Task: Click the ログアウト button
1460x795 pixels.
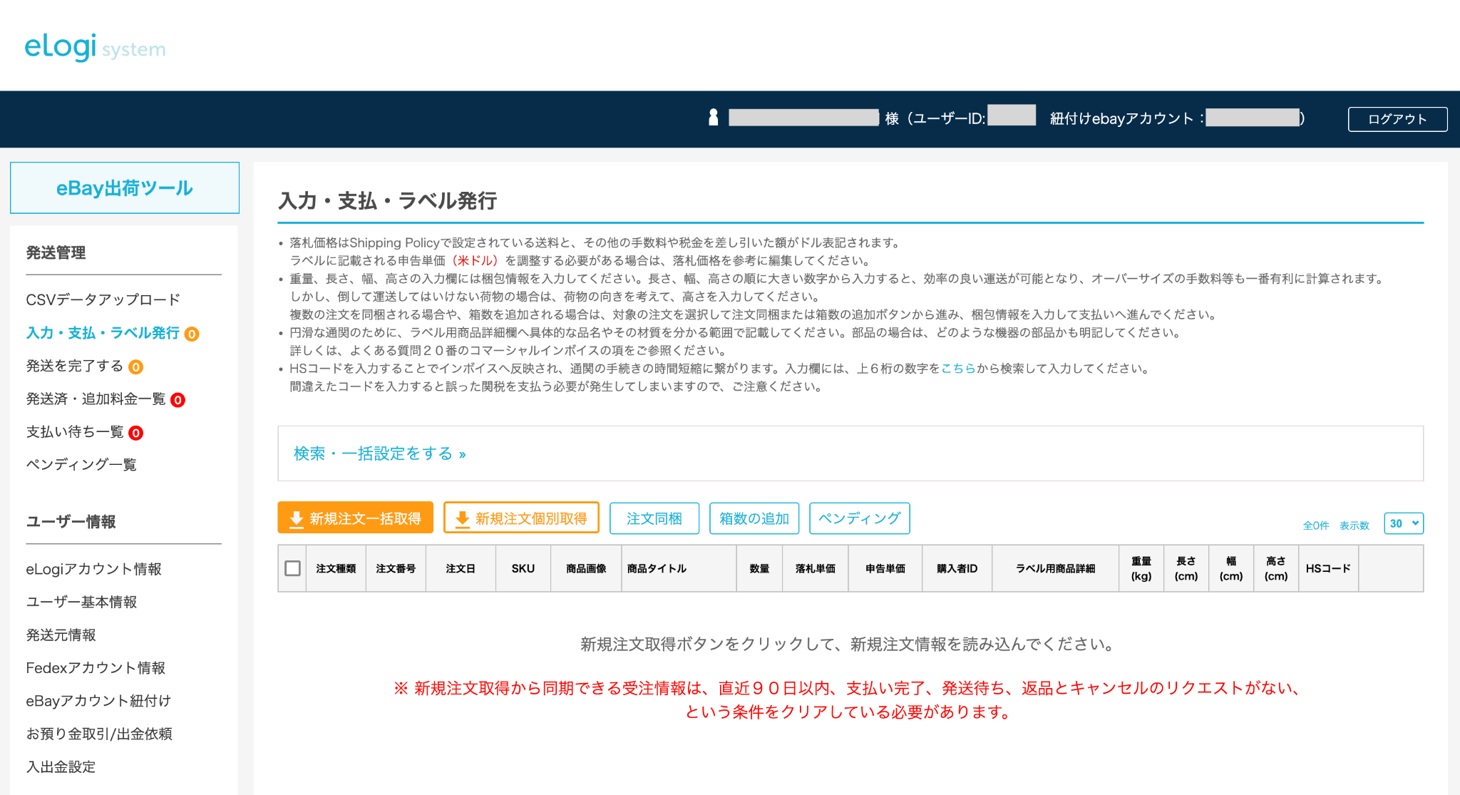Action: (1397, 119)
